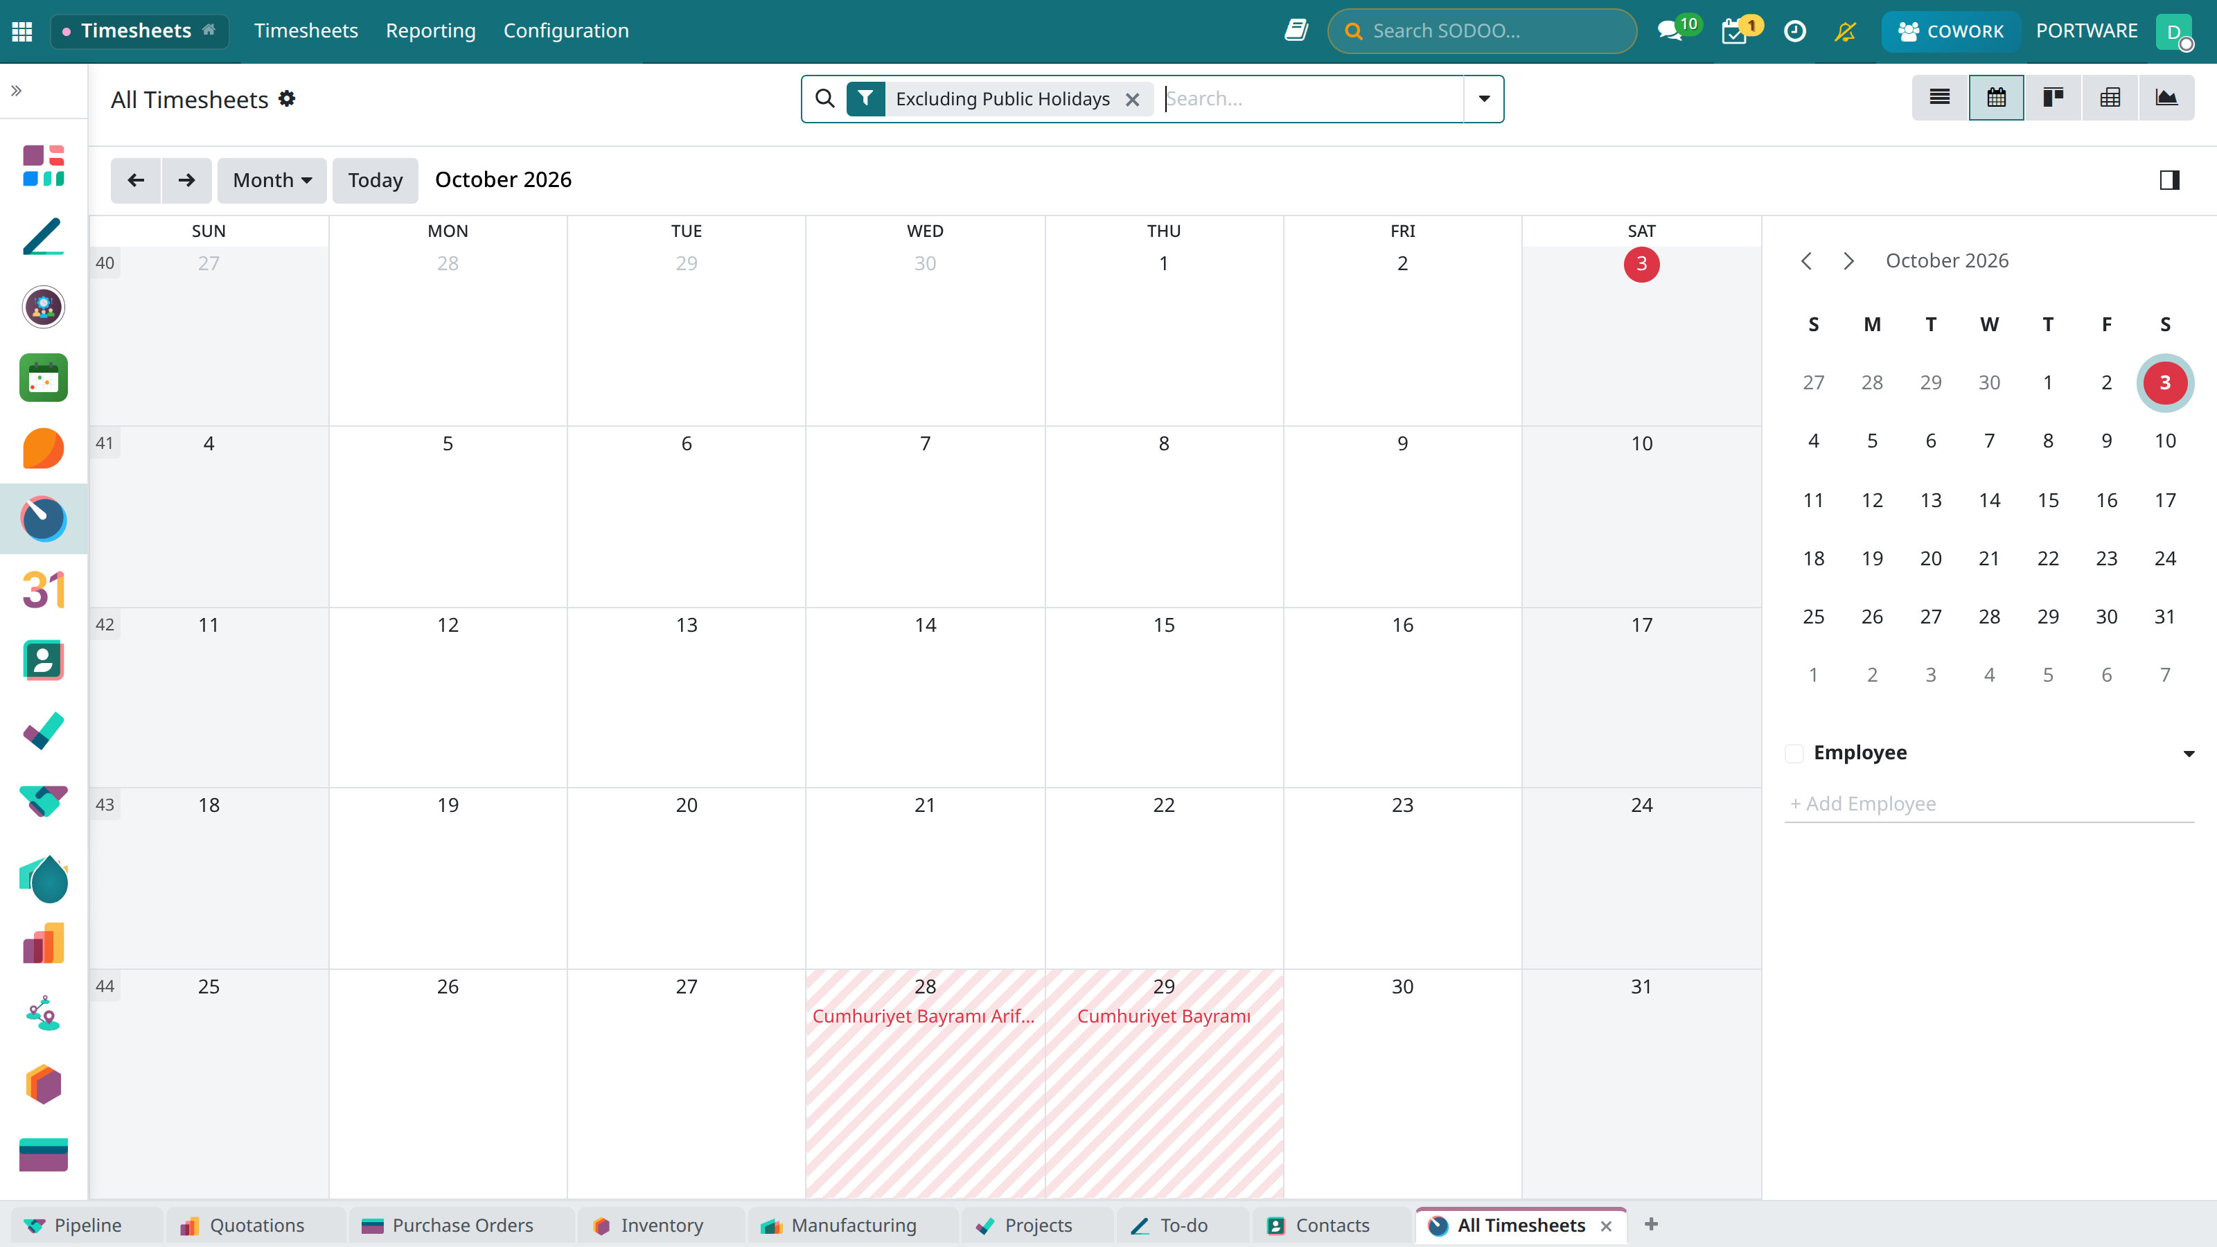This screenshot has width=2217, height=1247.
Task: Switch to pivot table view
Action: tap(2110, 98)
